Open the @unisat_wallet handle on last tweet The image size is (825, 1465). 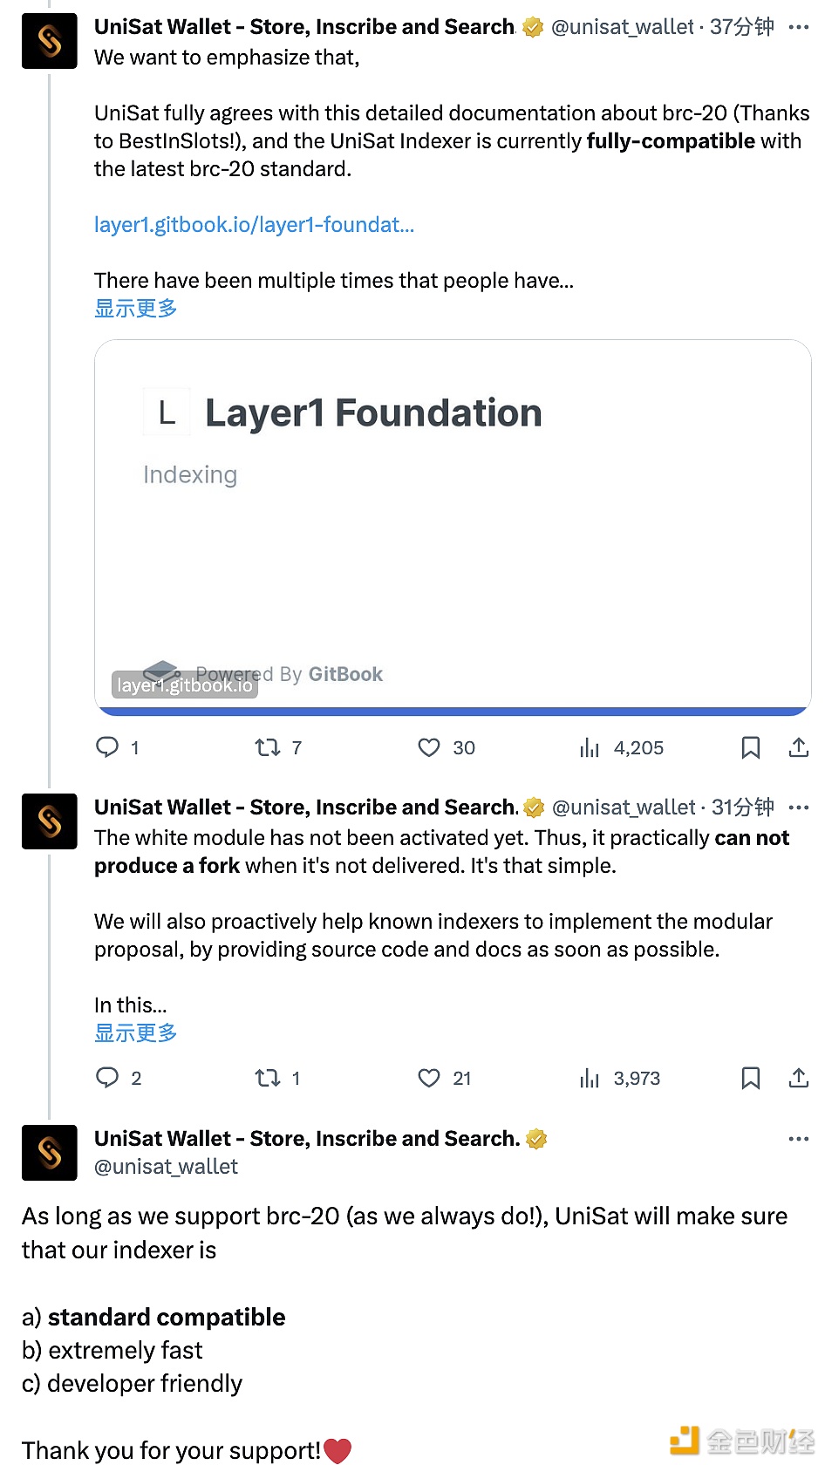coord(166,1167)
